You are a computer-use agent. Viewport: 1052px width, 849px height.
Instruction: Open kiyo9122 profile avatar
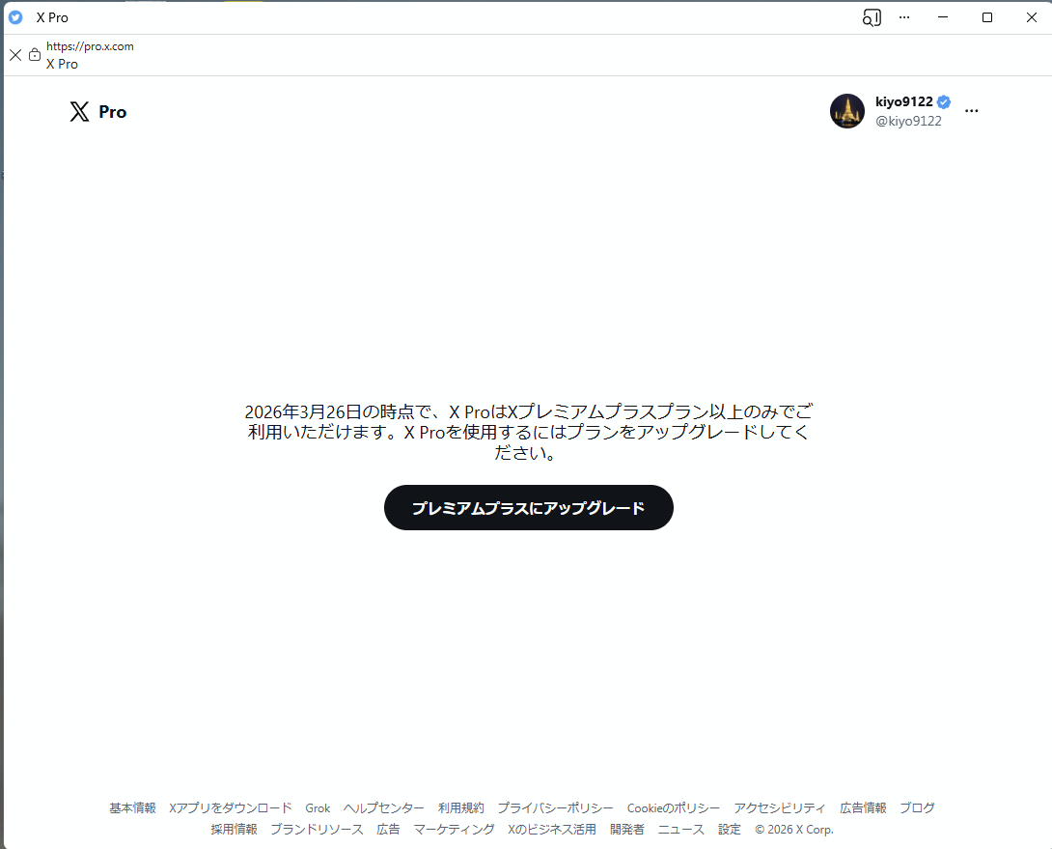(847, 111)
